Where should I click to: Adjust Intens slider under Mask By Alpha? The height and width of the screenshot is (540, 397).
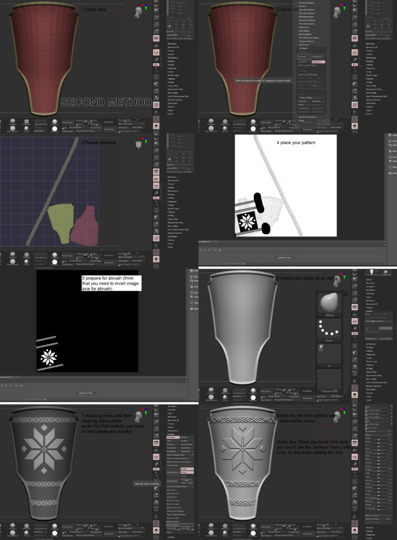tap(173, 528)
